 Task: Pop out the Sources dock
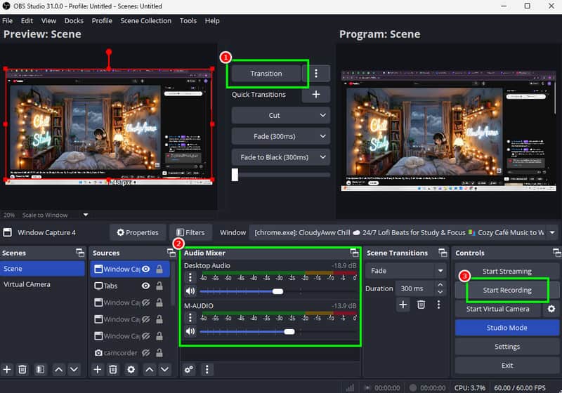[171, 253]
